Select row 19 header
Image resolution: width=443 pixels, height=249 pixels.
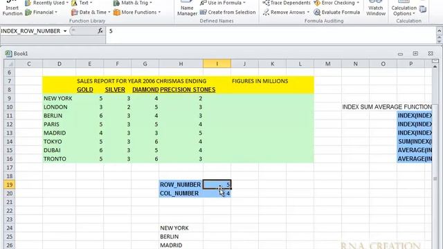click(x=9, y=185)
